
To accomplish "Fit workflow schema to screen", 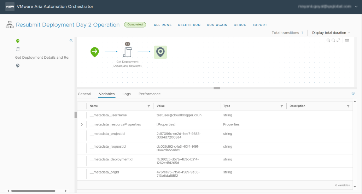I will coord(338,41).
